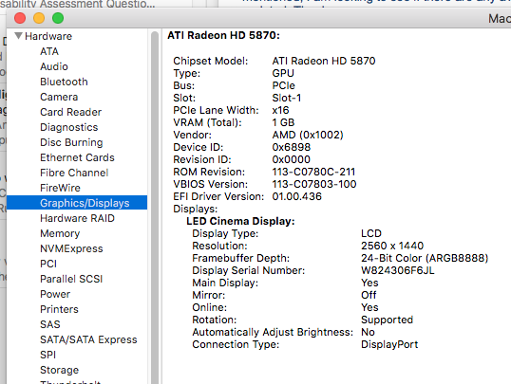The width and height of the screenshot is (511, 384).
Task: Click the Resolution value 2560 x 1440
Action: [392, 246]
